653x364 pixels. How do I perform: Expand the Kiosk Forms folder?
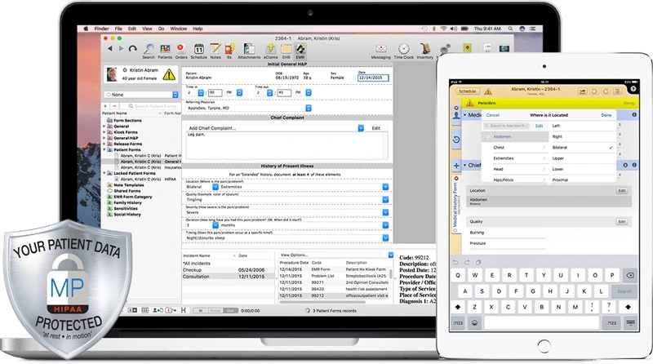coord(104,132)
